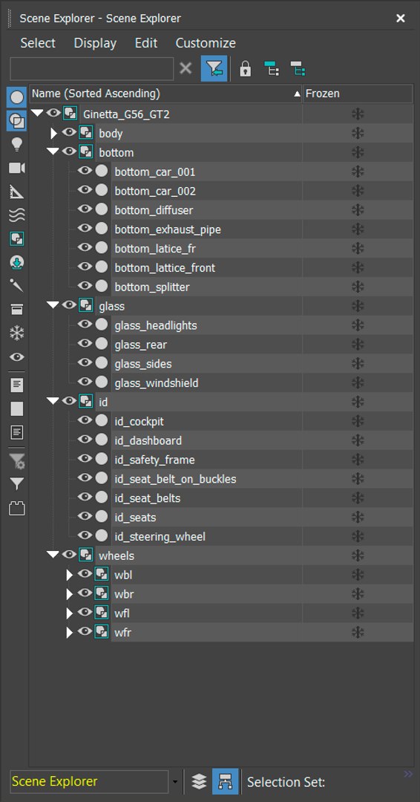
Task: Toggle the Display Lights filter icon
Action: [x=17, y=145]
